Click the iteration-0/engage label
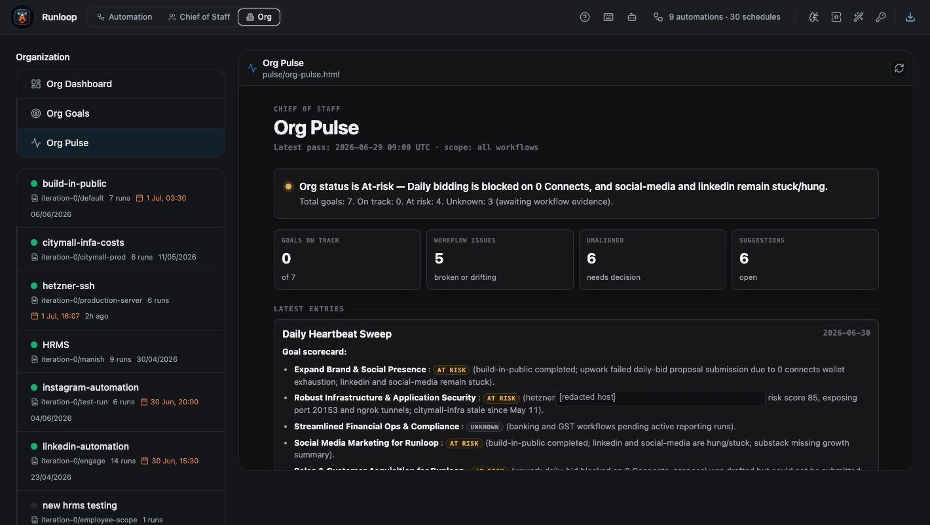930x525 pixels. (x=73, y=461)
